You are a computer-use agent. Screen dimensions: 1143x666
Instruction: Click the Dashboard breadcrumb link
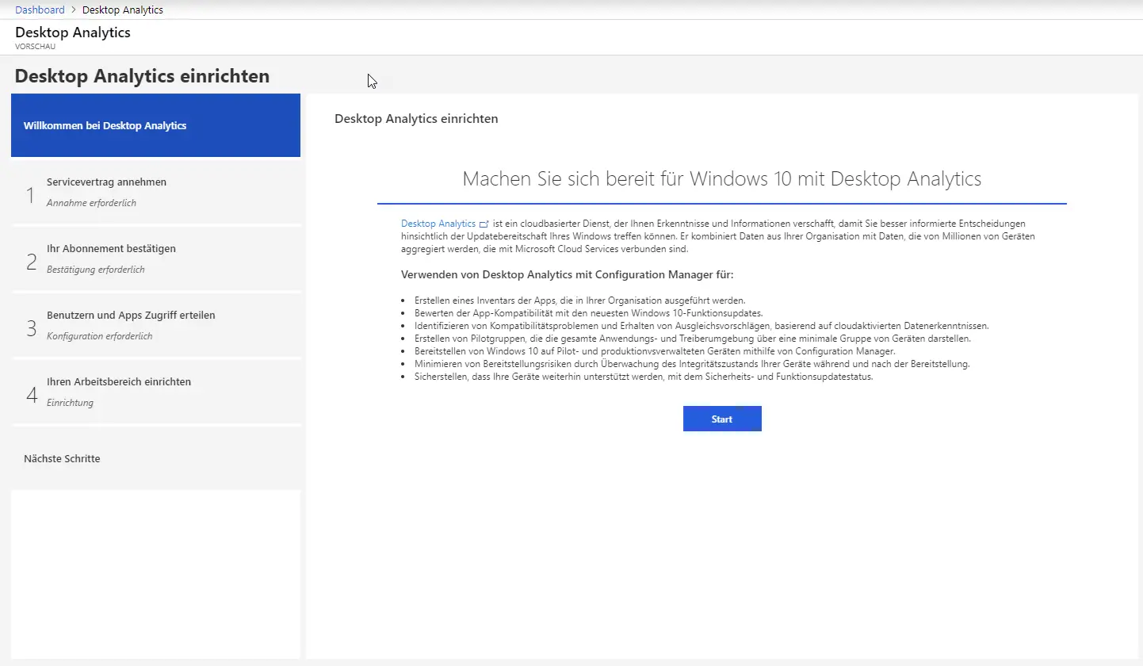click(x=40, y=10)
